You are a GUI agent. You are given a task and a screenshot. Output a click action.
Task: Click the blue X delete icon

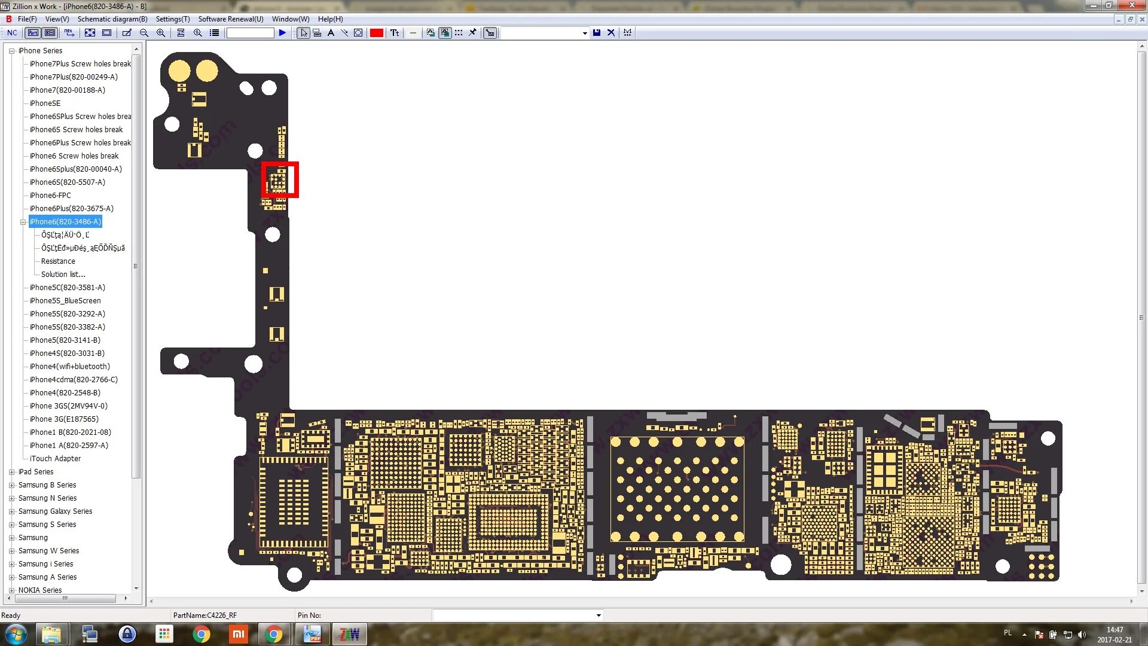(x=611, y=33)
